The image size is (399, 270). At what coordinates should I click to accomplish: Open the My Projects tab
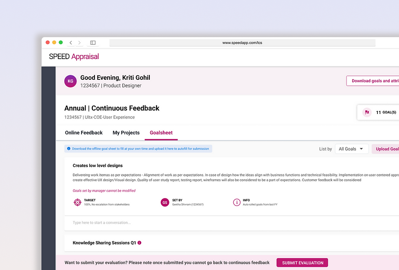[126, 133]
